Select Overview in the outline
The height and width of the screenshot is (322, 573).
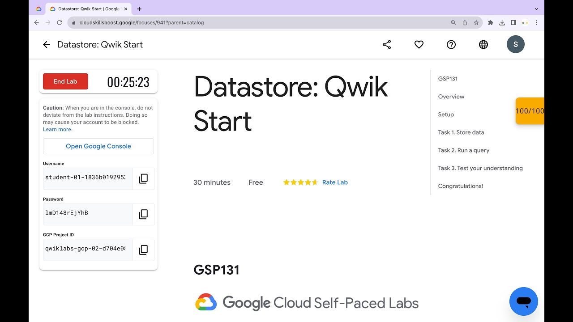451,97
